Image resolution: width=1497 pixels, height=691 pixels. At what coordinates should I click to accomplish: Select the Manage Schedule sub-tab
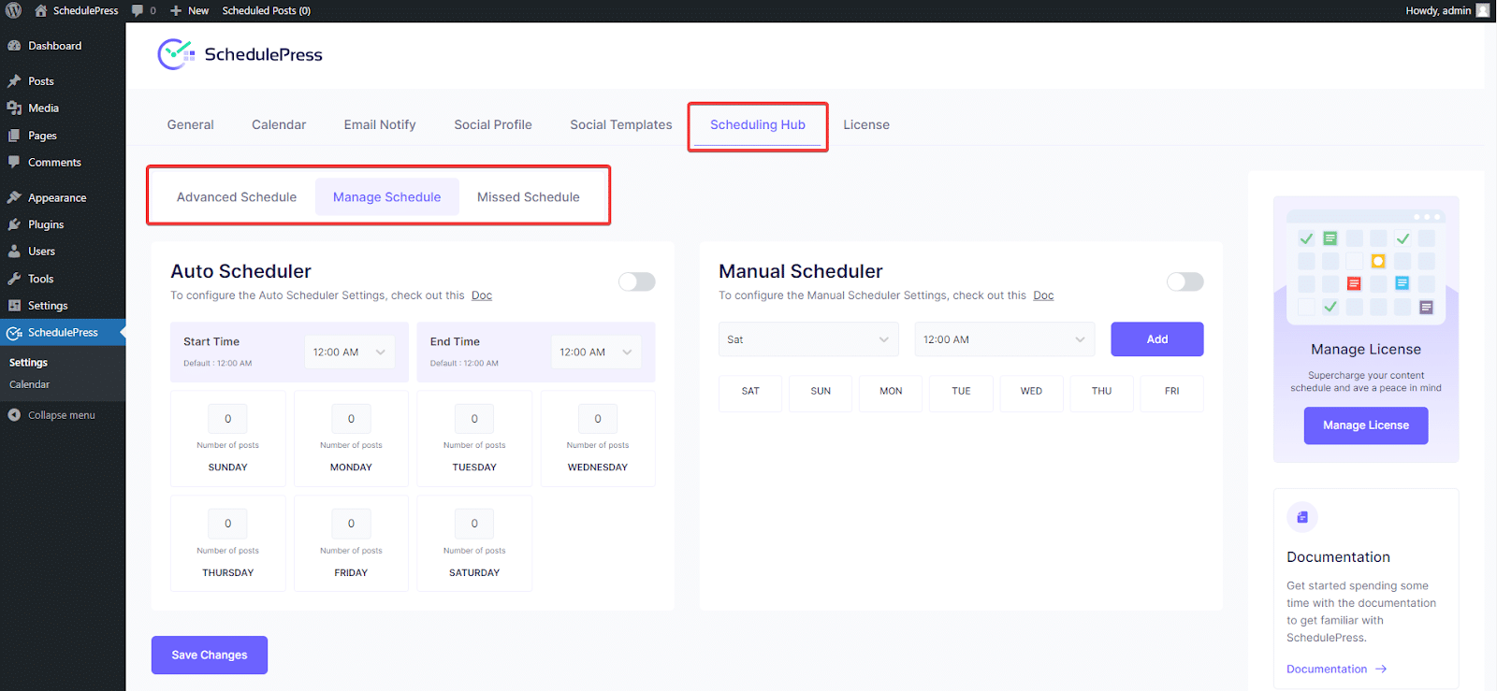(387, 197)
